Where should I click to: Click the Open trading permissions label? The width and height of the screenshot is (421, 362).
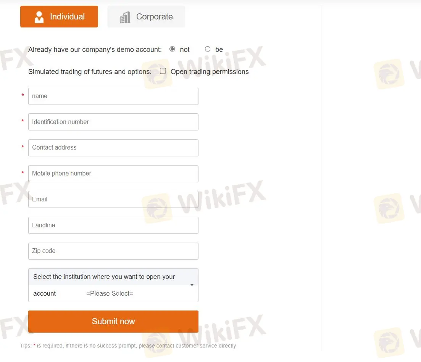click(210, 72)
